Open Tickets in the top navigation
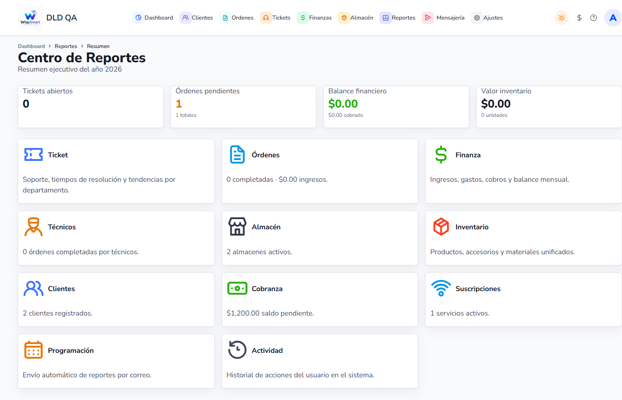The width and height of the screenshot is (622, 400). [276, 18]
